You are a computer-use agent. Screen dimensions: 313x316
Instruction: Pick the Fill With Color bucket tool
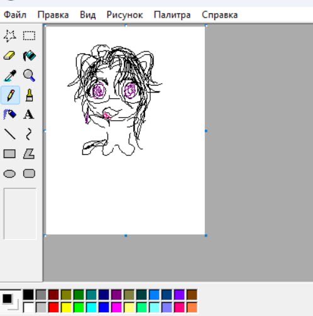pos(30,55)
